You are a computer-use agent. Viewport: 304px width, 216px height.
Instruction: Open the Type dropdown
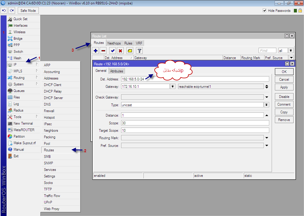coord(267,105)
